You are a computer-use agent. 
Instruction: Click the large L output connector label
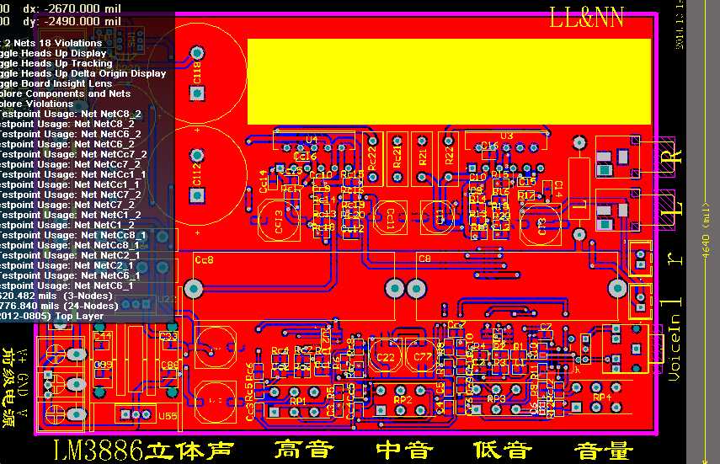(673, 209)
